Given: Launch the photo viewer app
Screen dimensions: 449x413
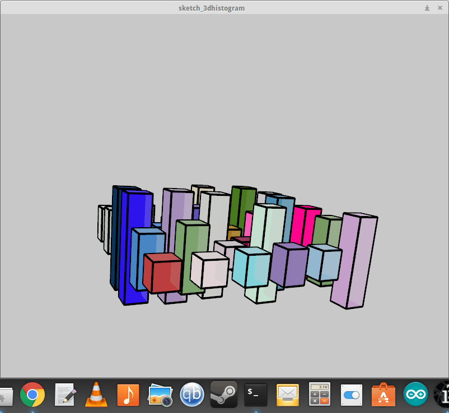Looking at the screenshot, I should (160, 395).
